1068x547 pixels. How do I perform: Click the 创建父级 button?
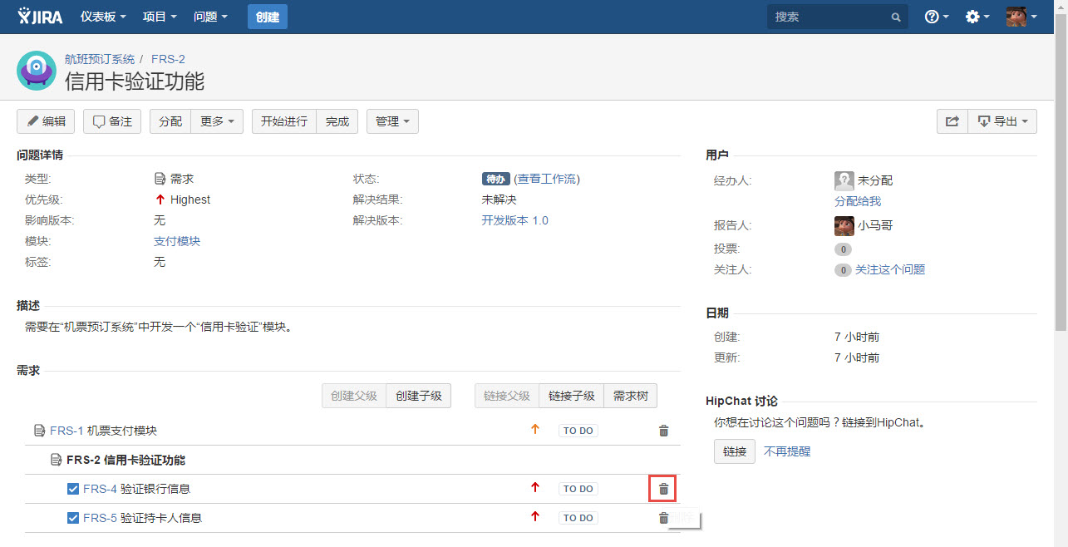pos(354,396)
